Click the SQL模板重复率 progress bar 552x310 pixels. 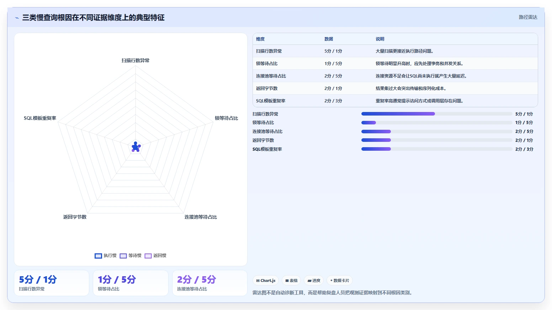[x=437, y=149]
